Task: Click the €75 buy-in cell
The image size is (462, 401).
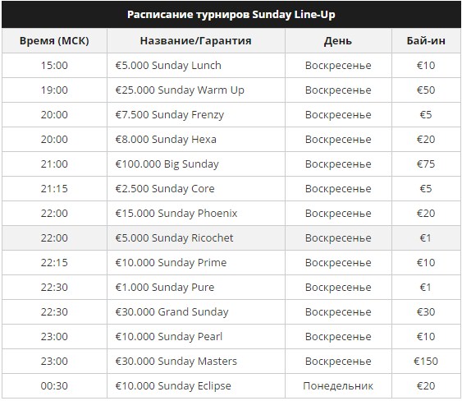Action: [426, 164]
